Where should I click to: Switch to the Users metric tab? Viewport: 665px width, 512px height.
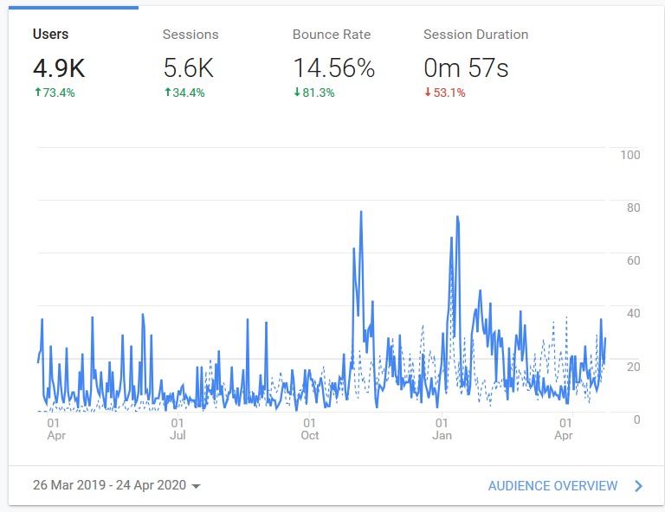click(x=50, y=35)
